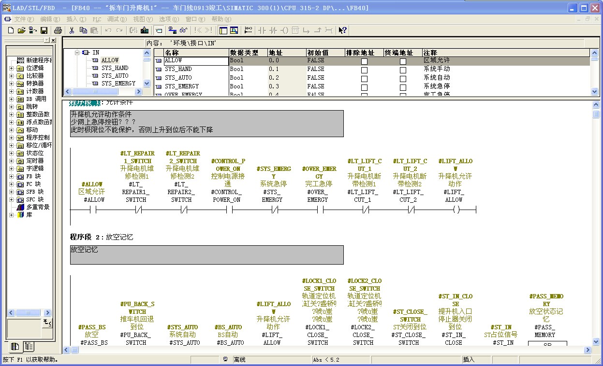603x366 pixels.
Task: Click the Redo toolbar icon
Action: (119, 30)
